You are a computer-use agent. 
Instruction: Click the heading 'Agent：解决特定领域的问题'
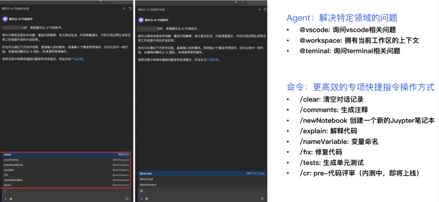pyautogui.click(x=342, y=18)
